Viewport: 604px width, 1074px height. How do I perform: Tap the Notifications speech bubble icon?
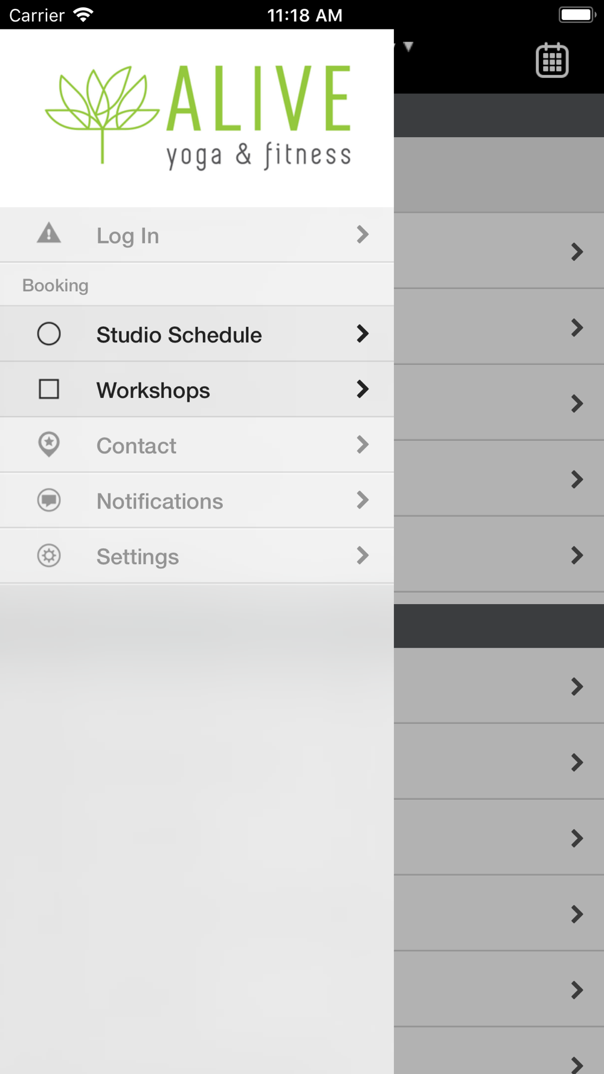[x=49, y=500]
